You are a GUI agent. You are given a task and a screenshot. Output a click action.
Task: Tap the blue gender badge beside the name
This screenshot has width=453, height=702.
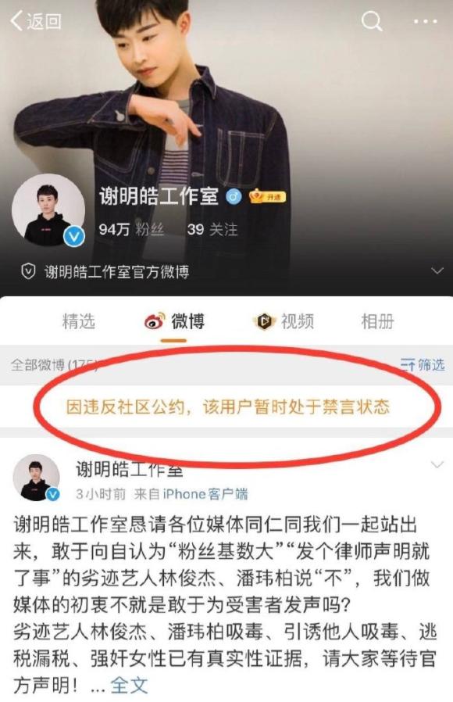click(233, 196)
